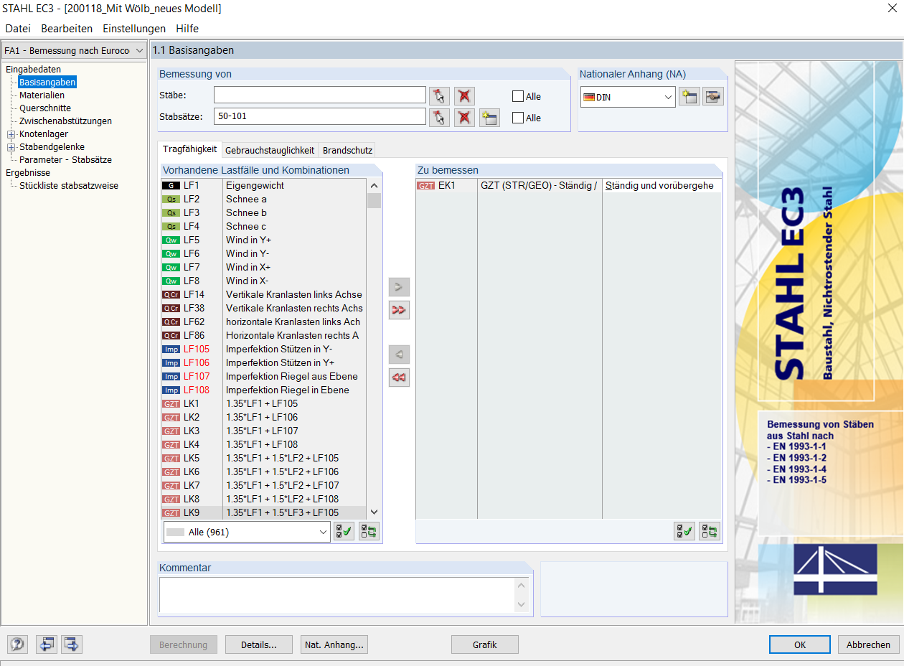The image size is (904, 666).
Task: Open Materialien in the navigation tree
Action: point(42,95)
